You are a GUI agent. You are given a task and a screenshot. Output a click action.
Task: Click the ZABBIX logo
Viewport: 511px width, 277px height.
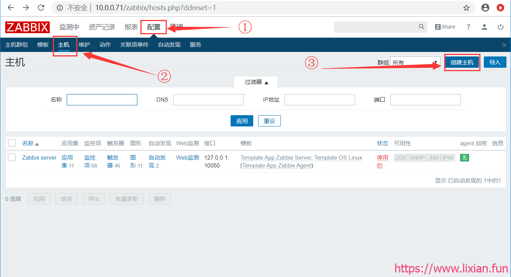pyautogui.click(x=28, y=27)
